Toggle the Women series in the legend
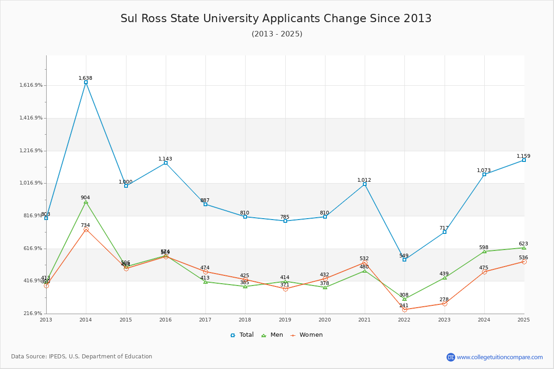 [x=307, y=335]
